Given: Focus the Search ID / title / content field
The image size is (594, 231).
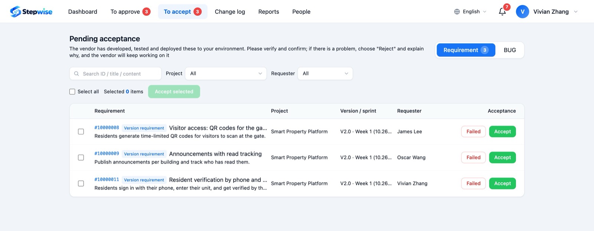Looking at the screenshot, I should pyautogui.click(x=115, y=74).
